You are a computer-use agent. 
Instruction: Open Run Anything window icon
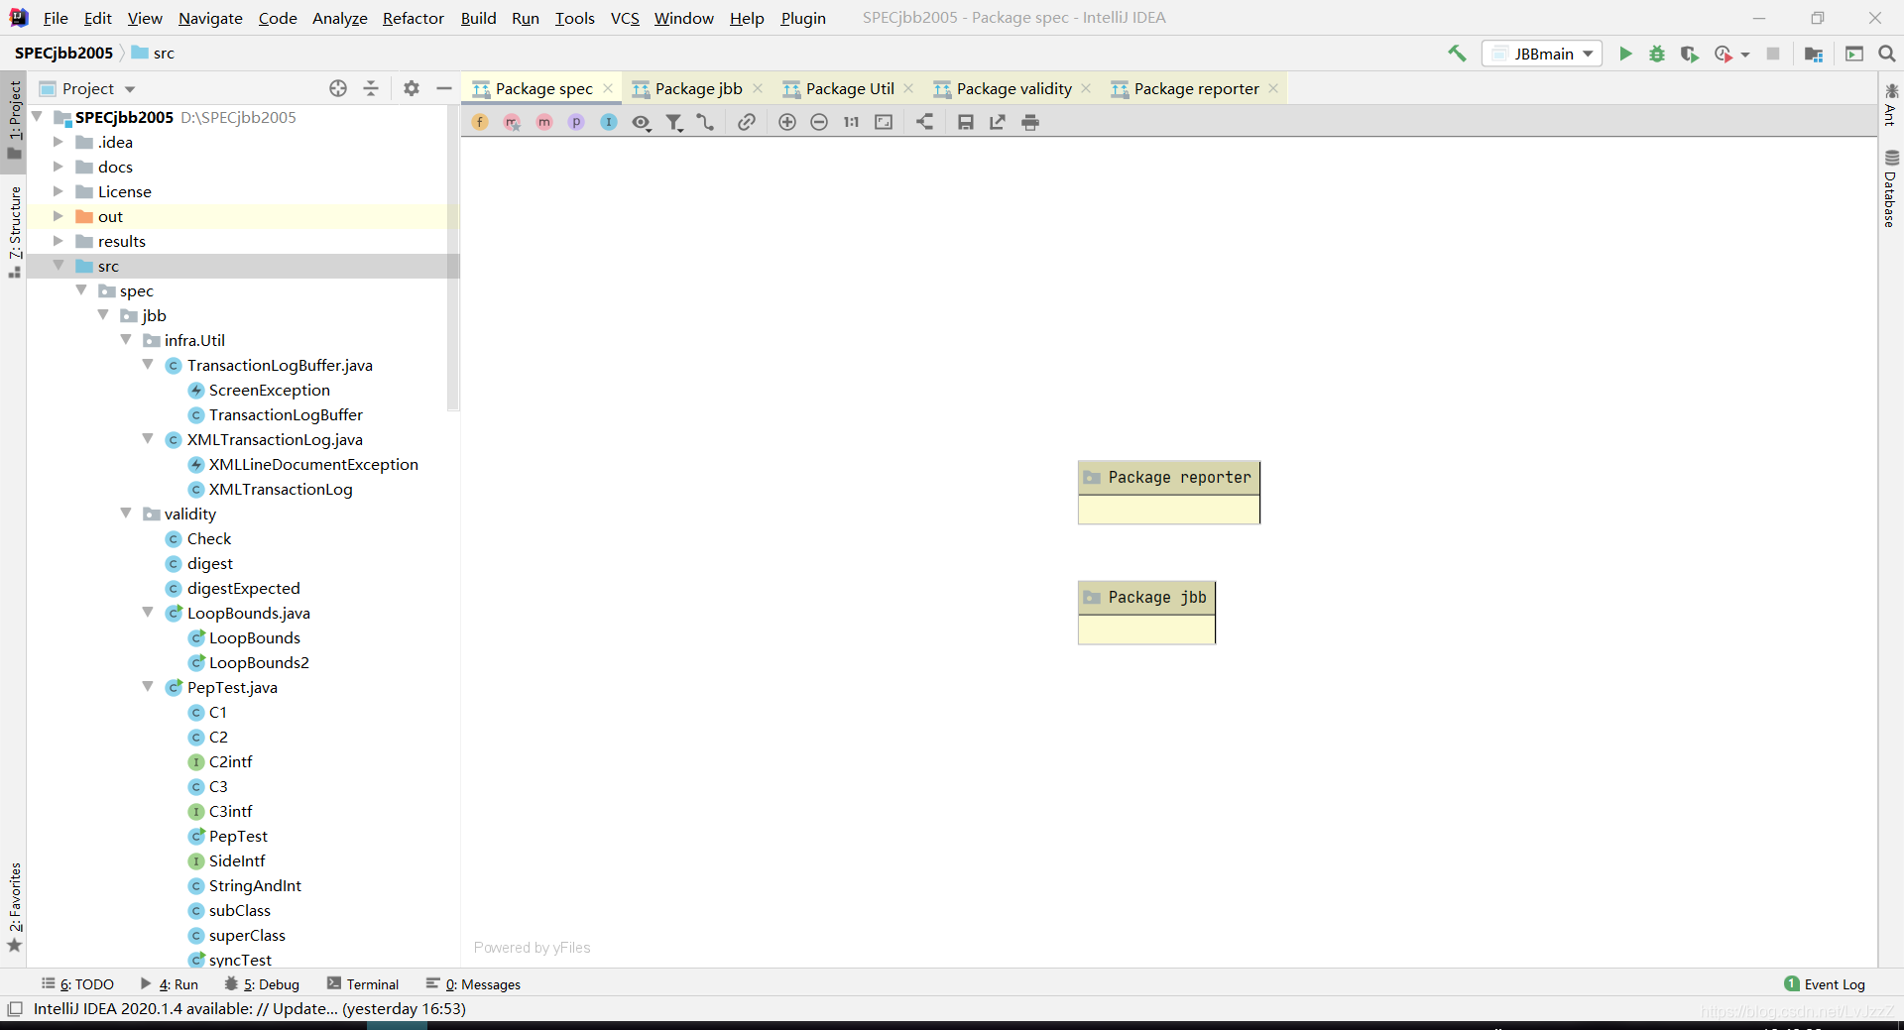point(1854,54)
